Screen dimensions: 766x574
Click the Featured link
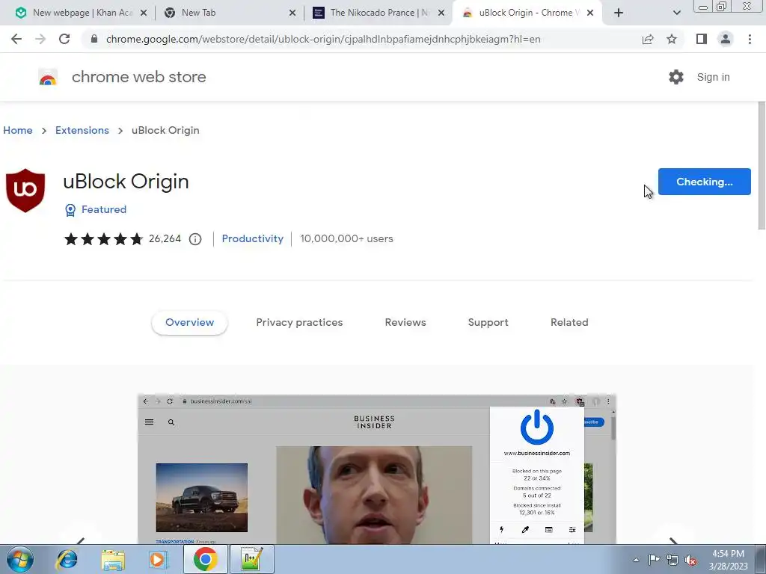(103, 209)
